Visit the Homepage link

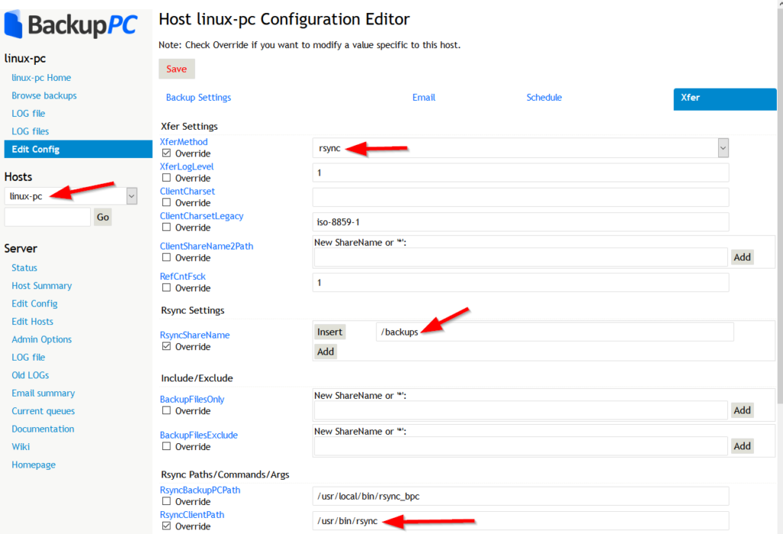pos(34,465)
